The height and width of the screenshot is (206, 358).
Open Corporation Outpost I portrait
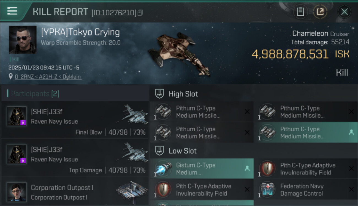pyautogui.click(x=17, y=192)
